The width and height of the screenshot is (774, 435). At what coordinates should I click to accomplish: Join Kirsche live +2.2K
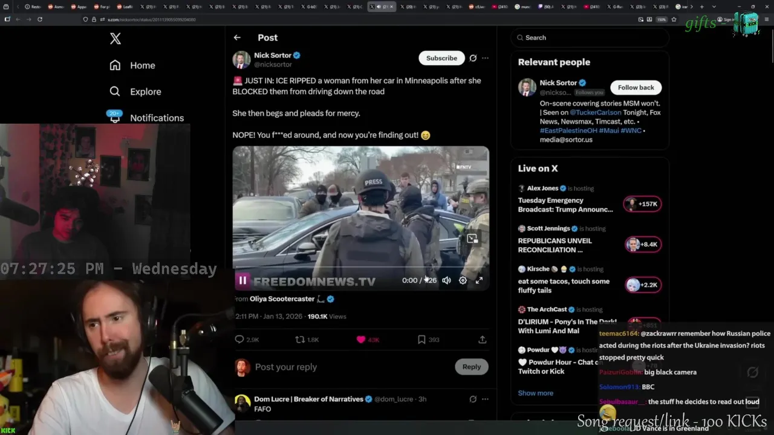(x=643, y=285)
